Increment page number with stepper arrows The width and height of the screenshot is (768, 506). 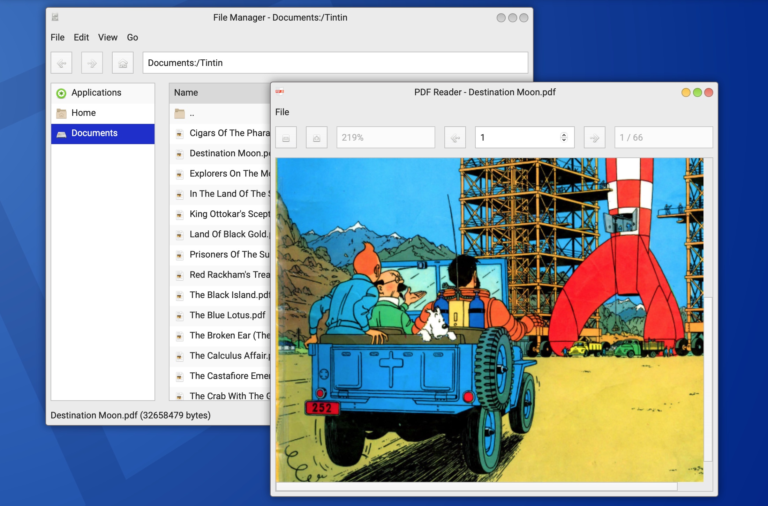564,135
